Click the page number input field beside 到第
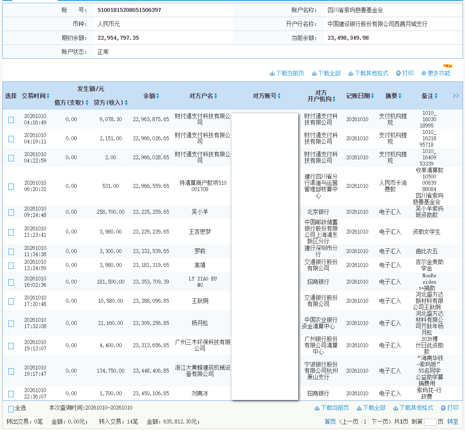The image size is (465, 431). [x=430, y=422]
